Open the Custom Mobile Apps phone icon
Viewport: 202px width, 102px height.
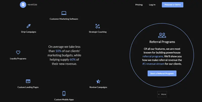click(64, 94)
